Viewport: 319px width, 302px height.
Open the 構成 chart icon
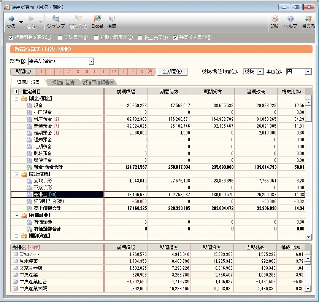click(112, 19)
